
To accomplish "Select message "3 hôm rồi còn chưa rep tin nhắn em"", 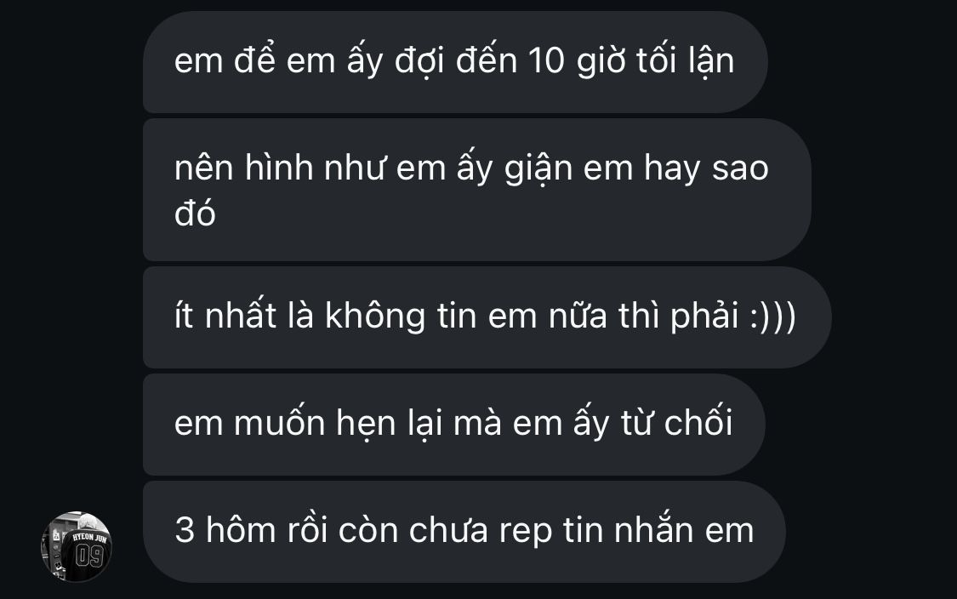I will (x=464, y=531).
